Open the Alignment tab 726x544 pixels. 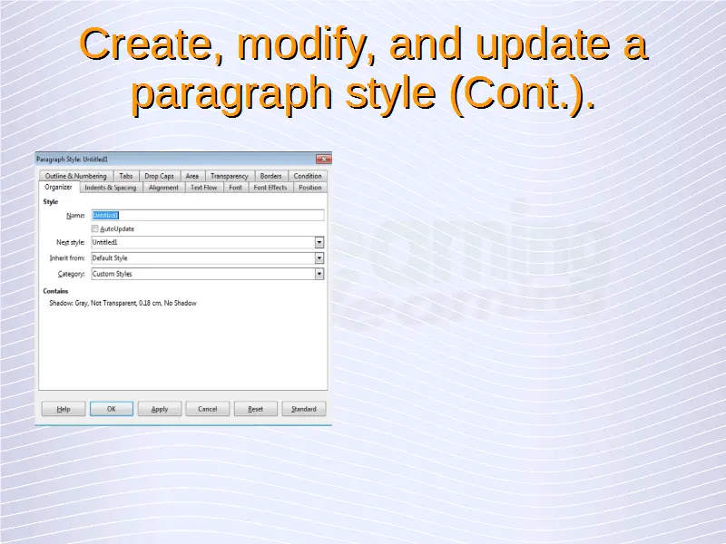tap(163, 188)
